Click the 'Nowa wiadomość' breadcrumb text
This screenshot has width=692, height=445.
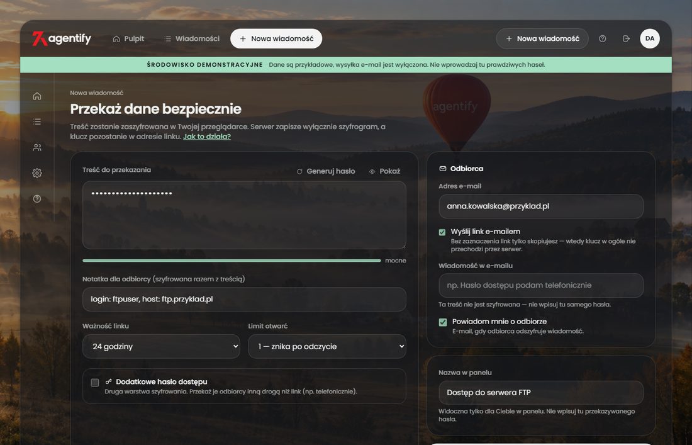point(97,93)
